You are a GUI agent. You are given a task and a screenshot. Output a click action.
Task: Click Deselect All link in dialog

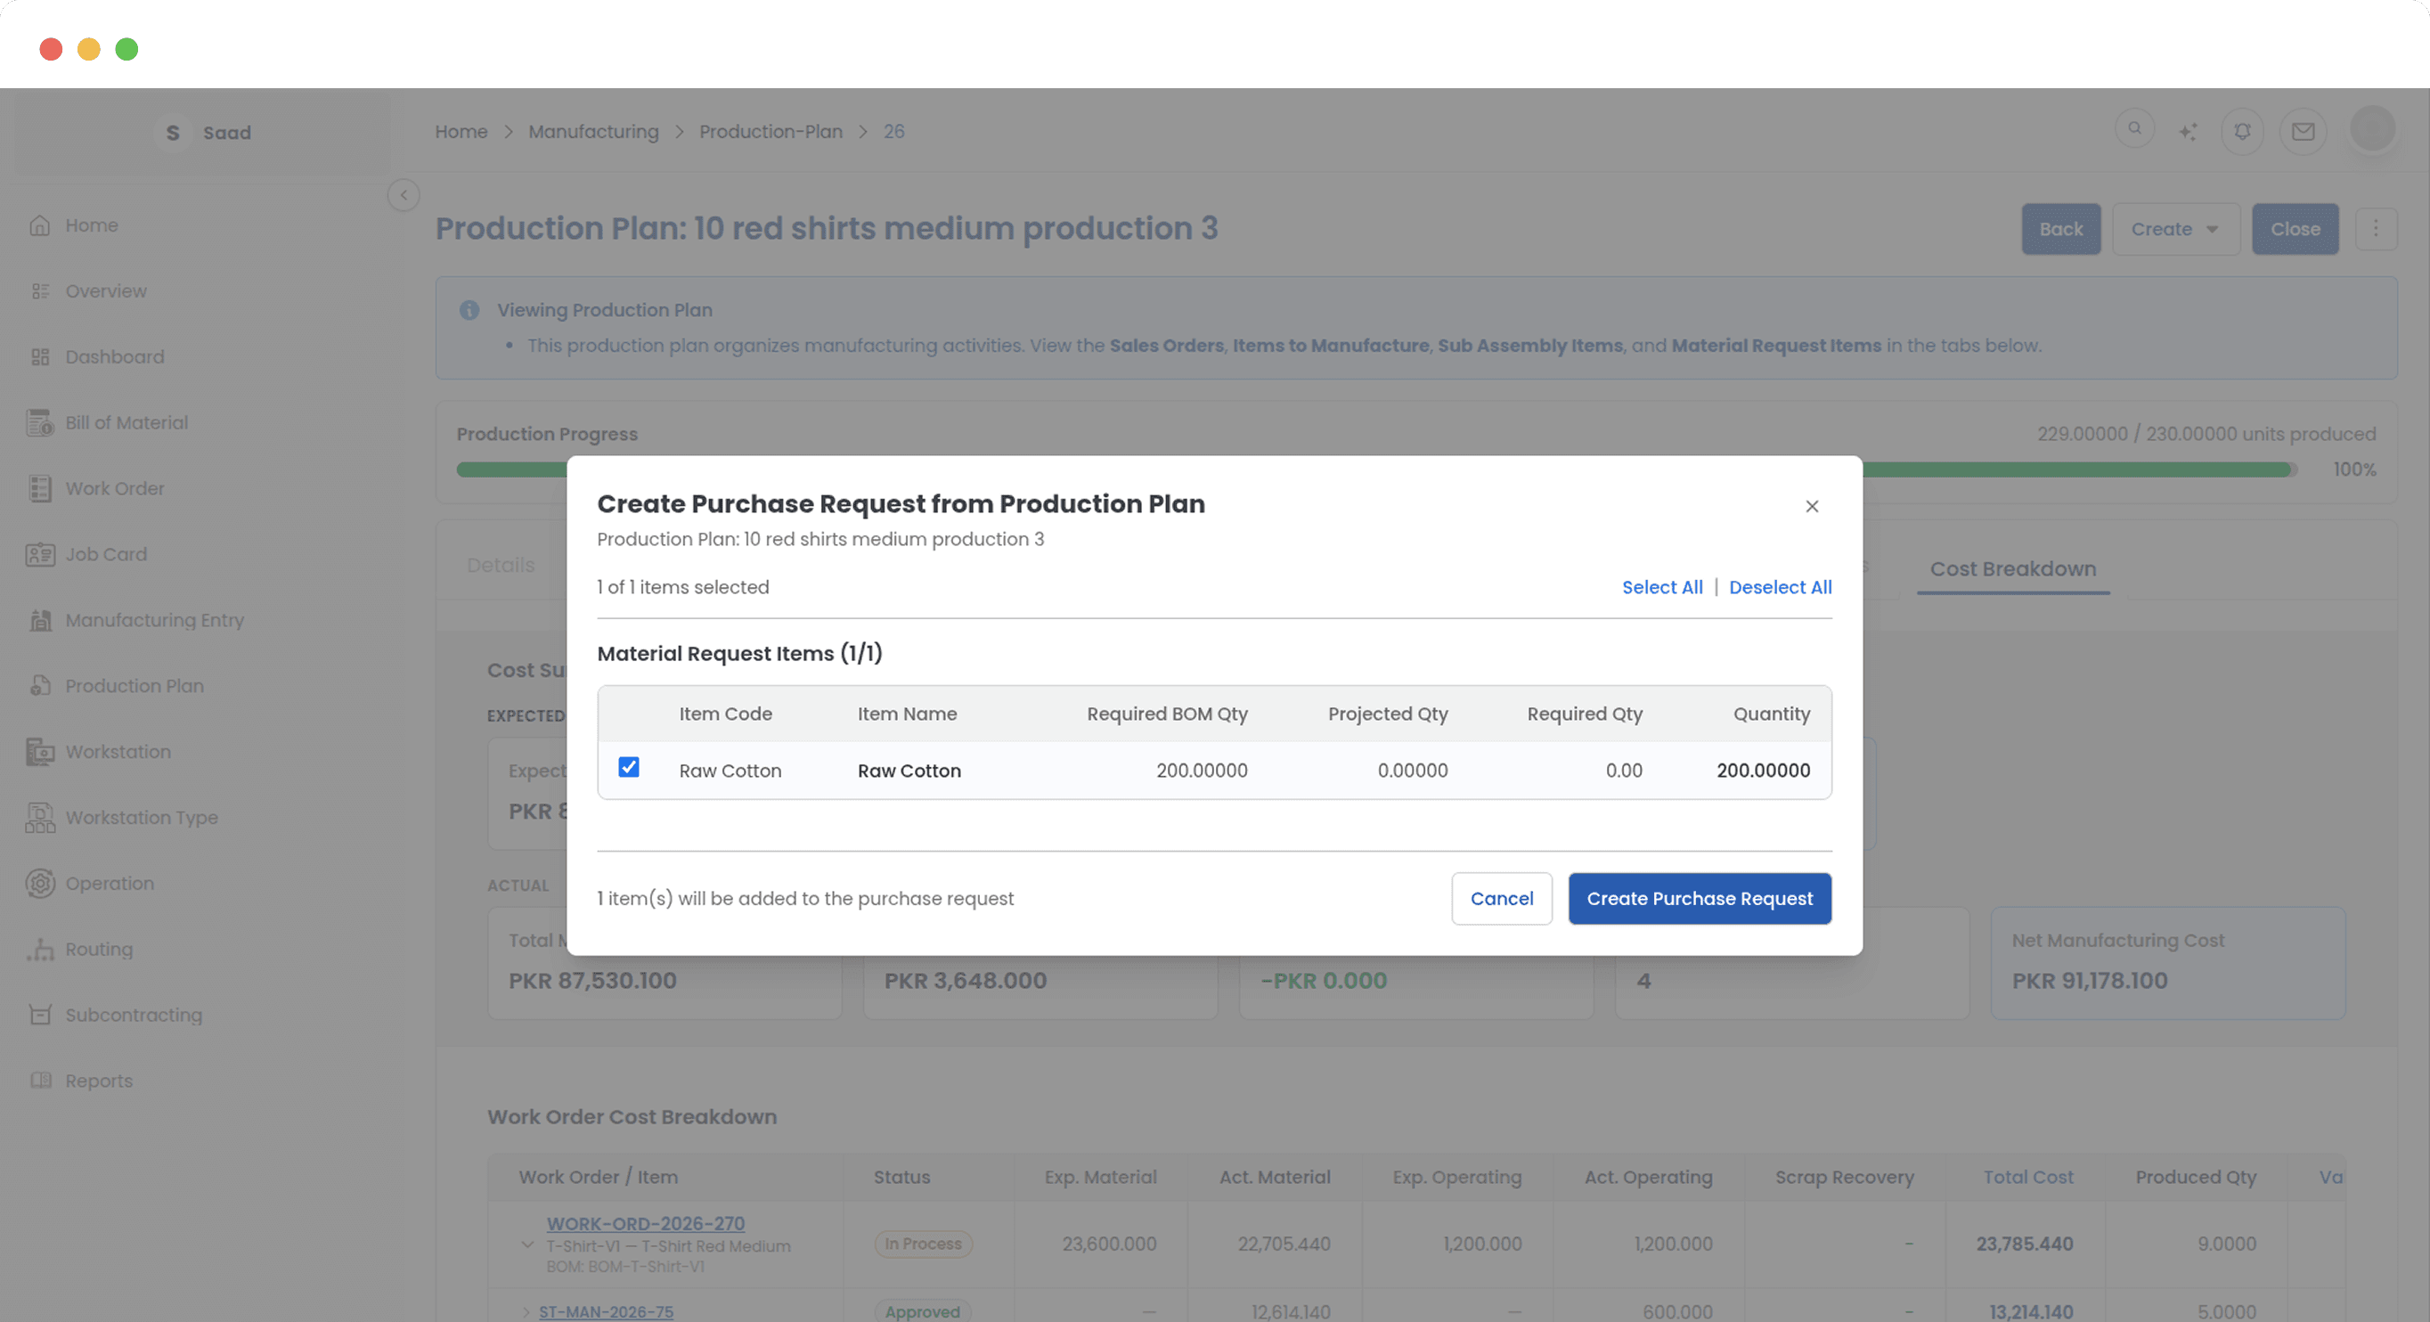tap(1779, 587)
